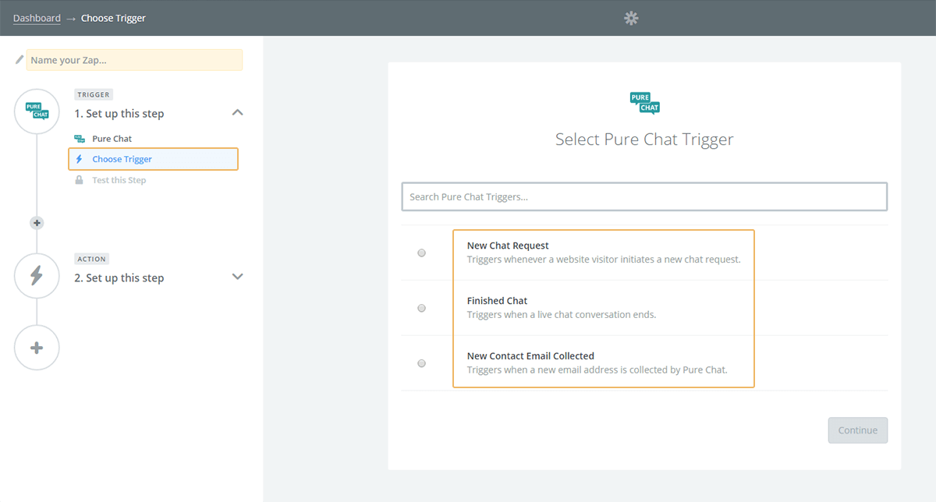Click the 'Triggers when a live chat conversation ends' text
Viewport: 936px width, 502px height.
click(562, 315)
